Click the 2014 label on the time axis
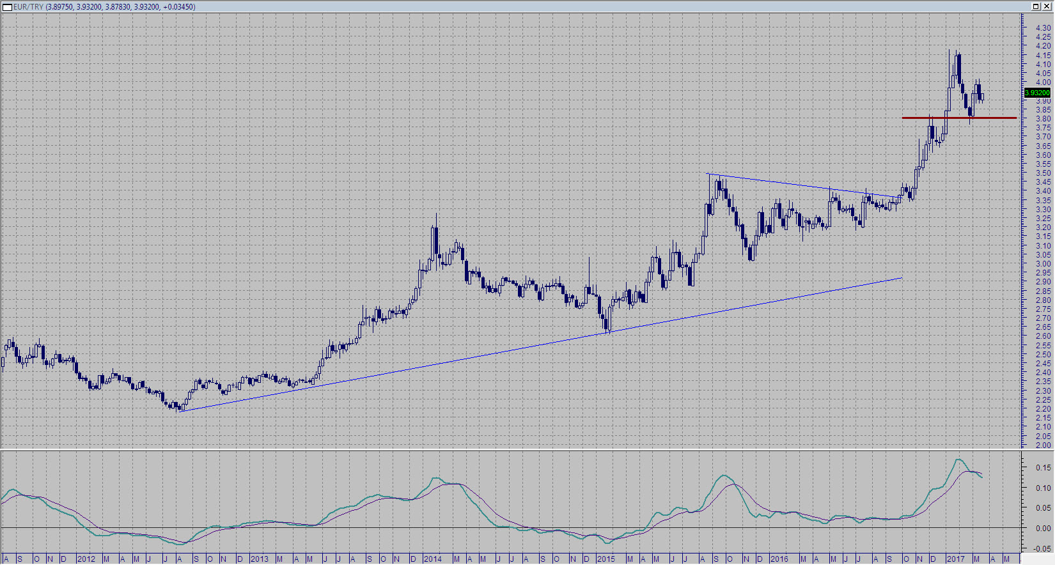This screenshot has width=1055, height=565. pos(432,559)
